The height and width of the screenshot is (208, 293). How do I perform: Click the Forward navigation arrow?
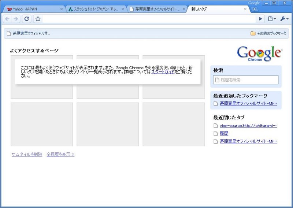pos(16,19)
